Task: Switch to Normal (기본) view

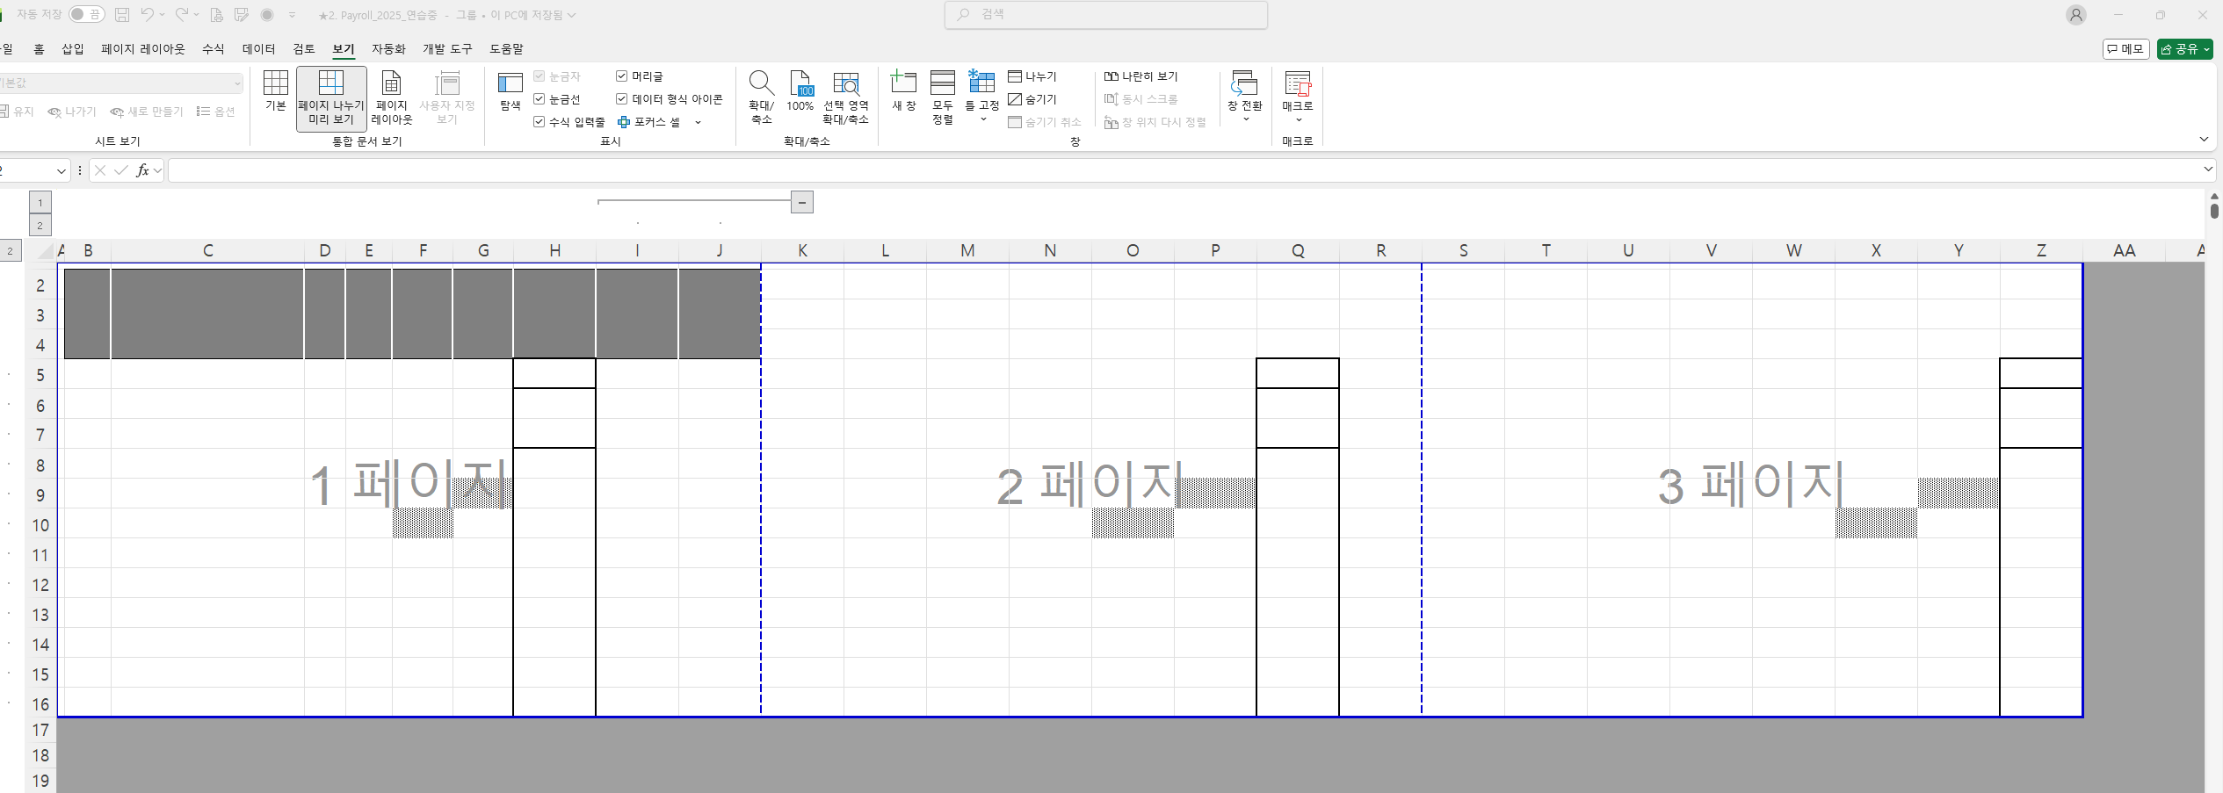Action: (x=275, y=91)
